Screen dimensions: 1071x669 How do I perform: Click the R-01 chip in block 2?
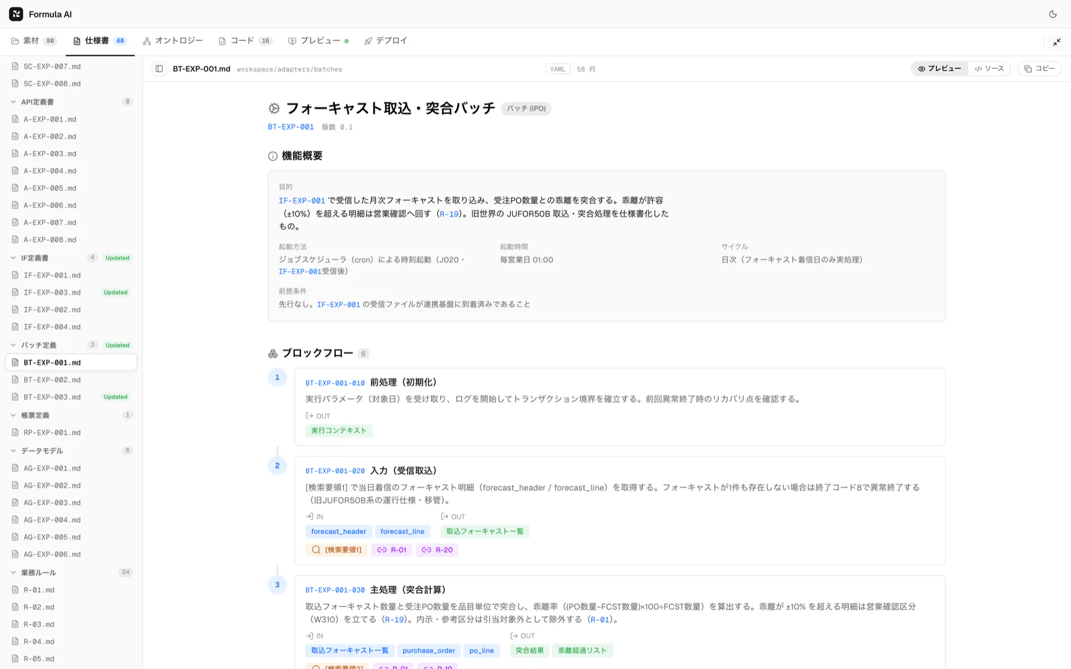click(x=392, y=550)
